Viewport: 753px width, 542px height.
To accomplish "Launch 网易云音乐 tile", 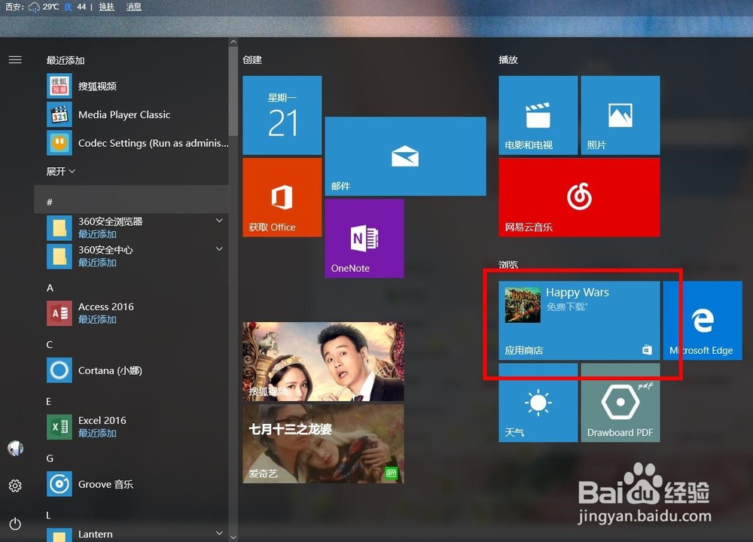I will point(579,197).
